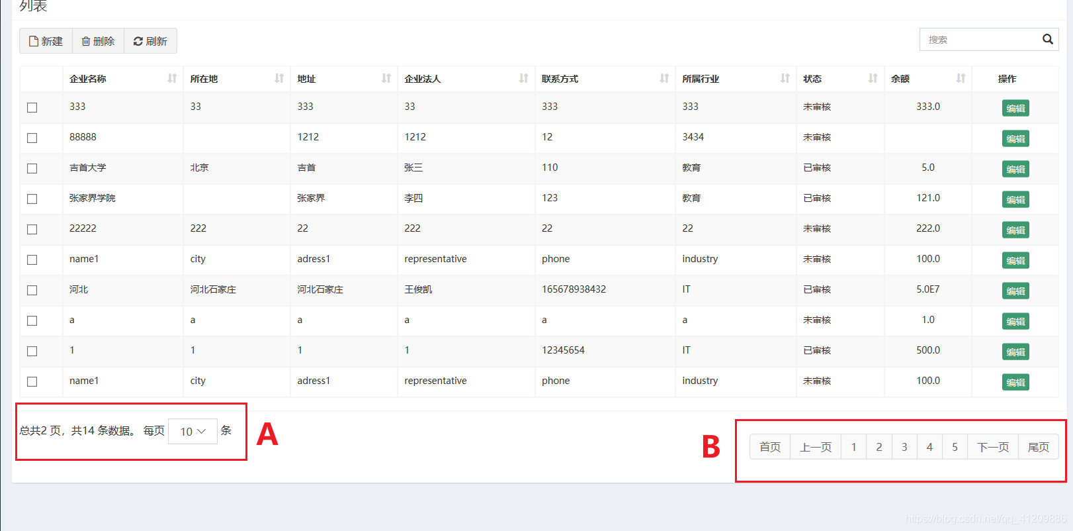Sort by 企业名称 column sort icon

pos(172,79)
